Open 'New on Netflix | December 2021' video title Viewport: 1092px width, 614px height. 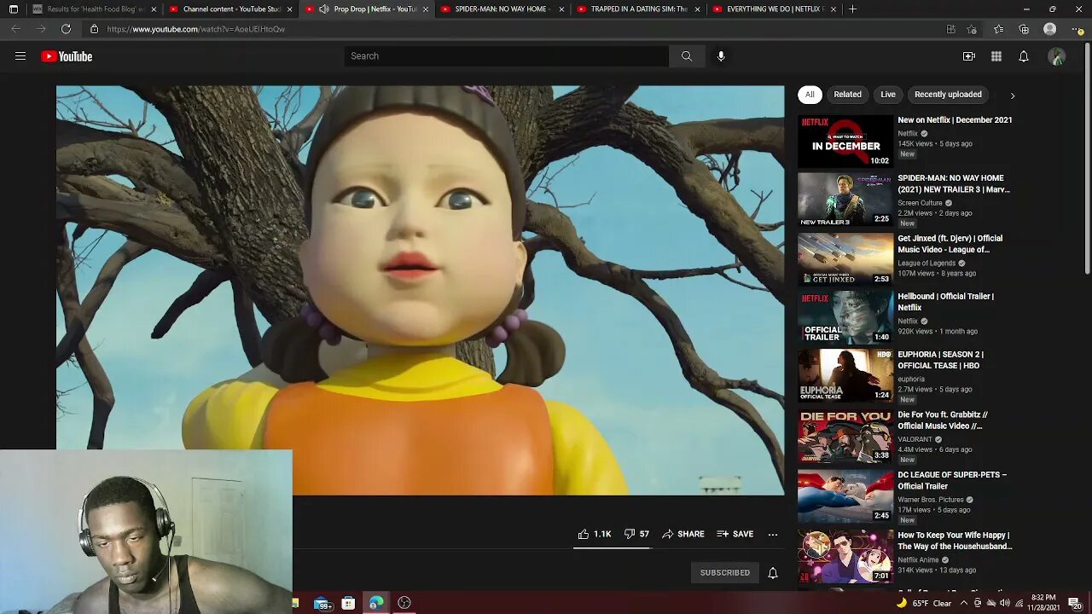coord(955,120)
